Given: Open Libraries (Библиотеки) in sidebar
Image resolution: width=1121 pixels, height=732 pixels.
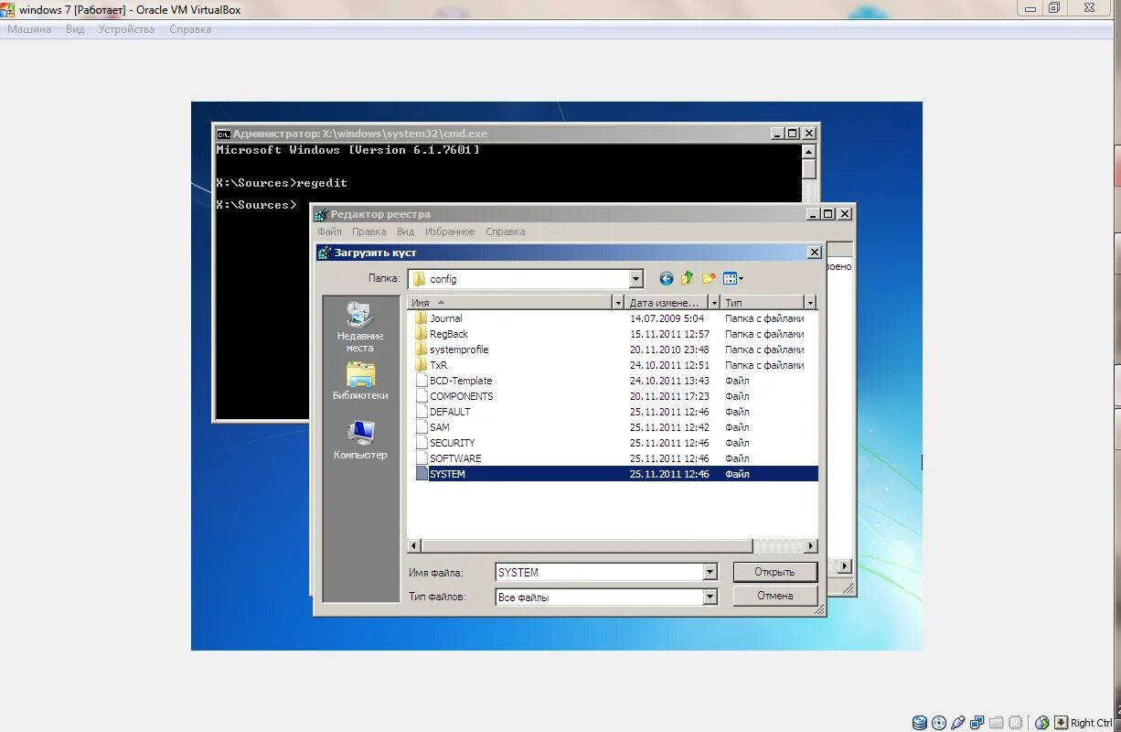Looking at the screenshot, I should (x=360, y=382).
